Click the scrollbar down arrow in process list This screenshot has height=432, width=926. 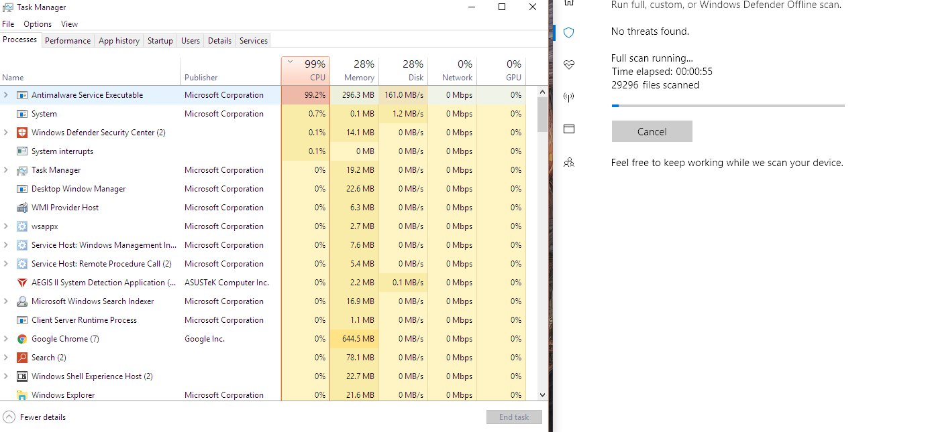click(542, 396)
